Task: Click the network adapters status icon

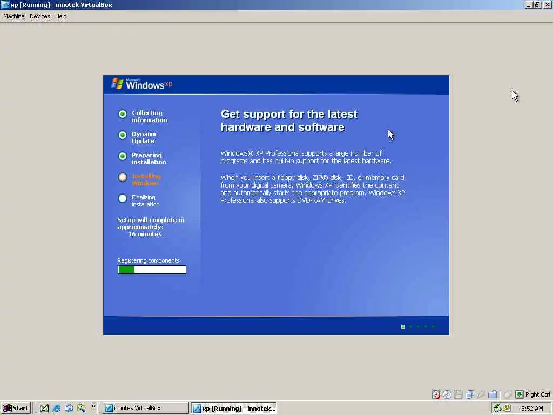Action: (x=469, y=394)
